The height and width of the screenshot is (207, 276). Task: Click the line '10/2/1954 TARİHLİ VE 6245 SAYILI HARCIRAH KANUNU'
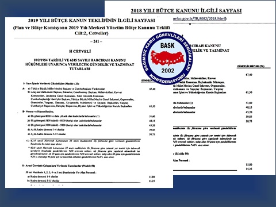pyautogui.click(x=79, y=60)
